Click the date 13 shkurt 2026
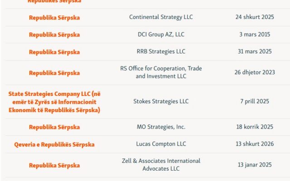 coord(255,144)
